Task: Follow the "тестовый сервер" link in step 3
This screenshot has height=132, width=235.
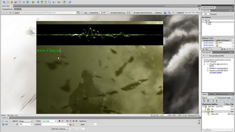Action: point(216,73)
